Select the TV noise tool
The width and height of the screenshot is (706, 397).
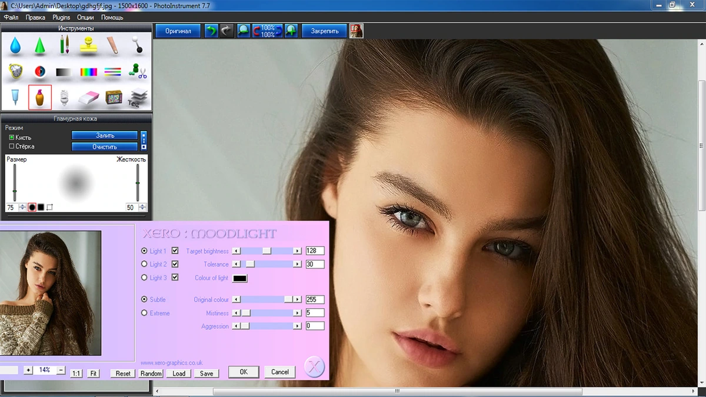(114, 98)
